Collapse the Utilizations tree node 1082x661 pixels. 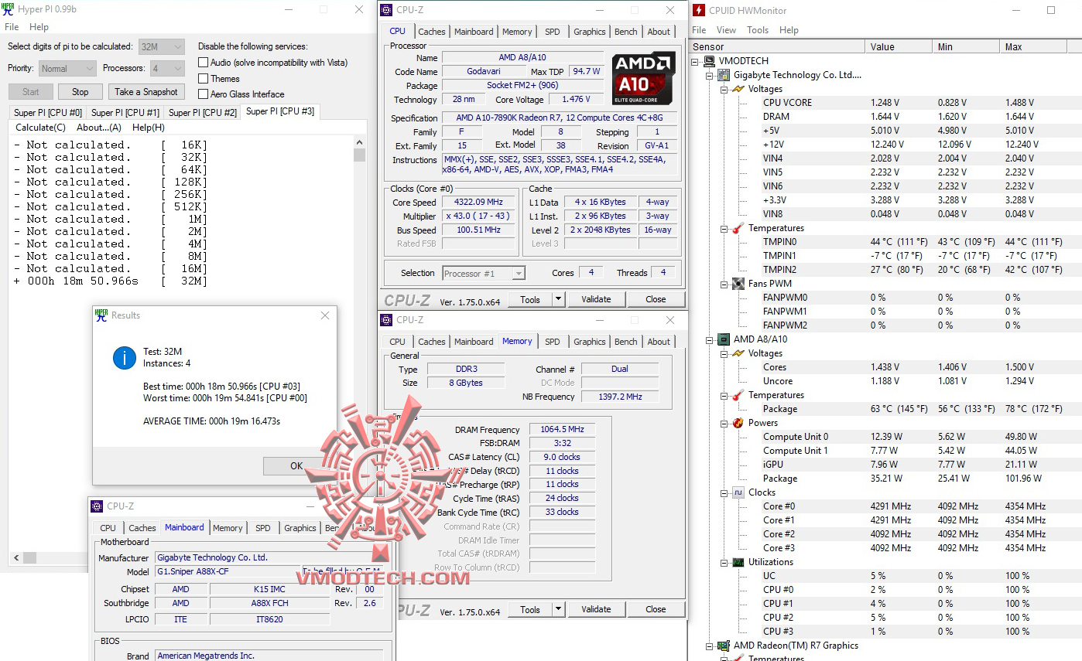pyautogui.click(x=724, y=562)
